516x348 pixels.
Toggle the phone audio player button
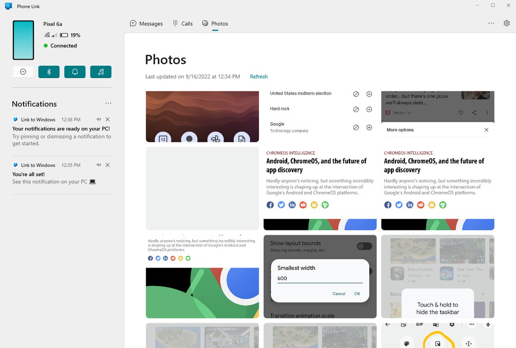point(101,72)
